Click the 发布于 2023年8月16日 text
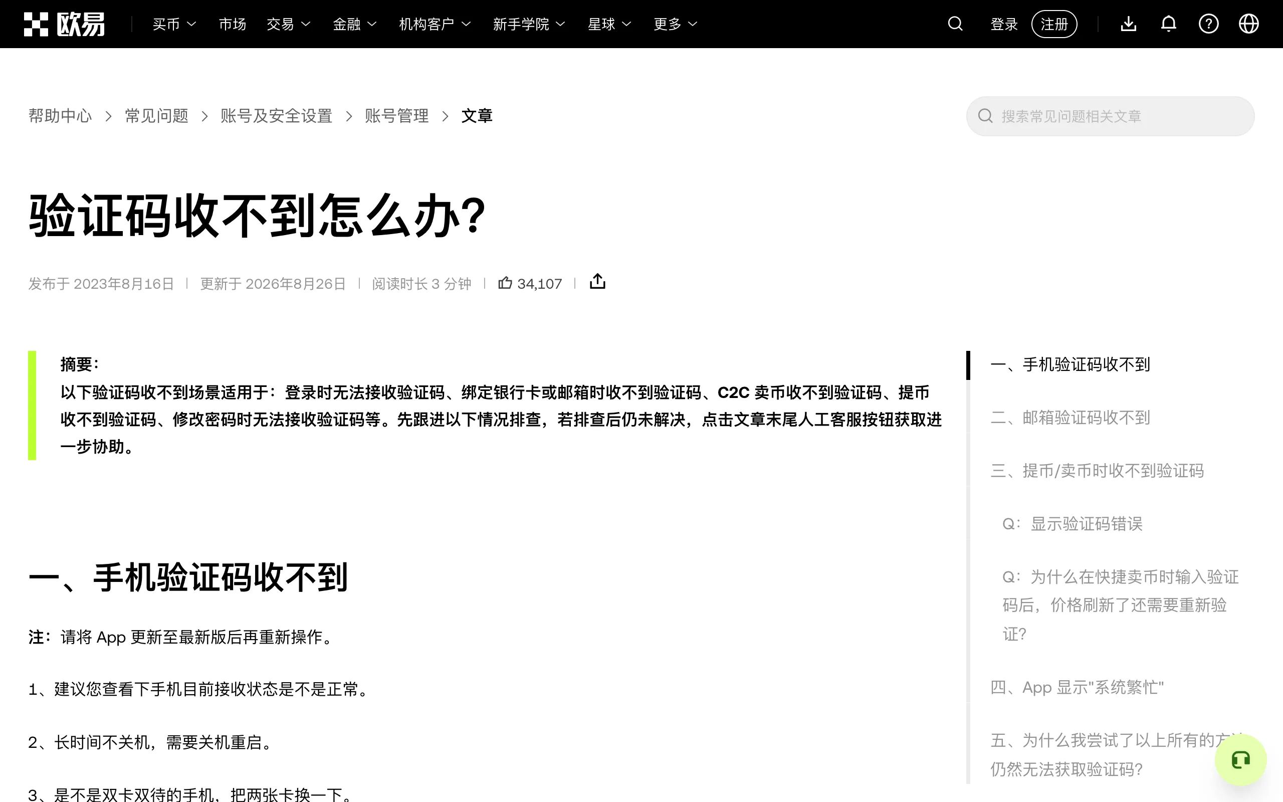Screen dimensions: 1283x802 [x=101, y=284]
